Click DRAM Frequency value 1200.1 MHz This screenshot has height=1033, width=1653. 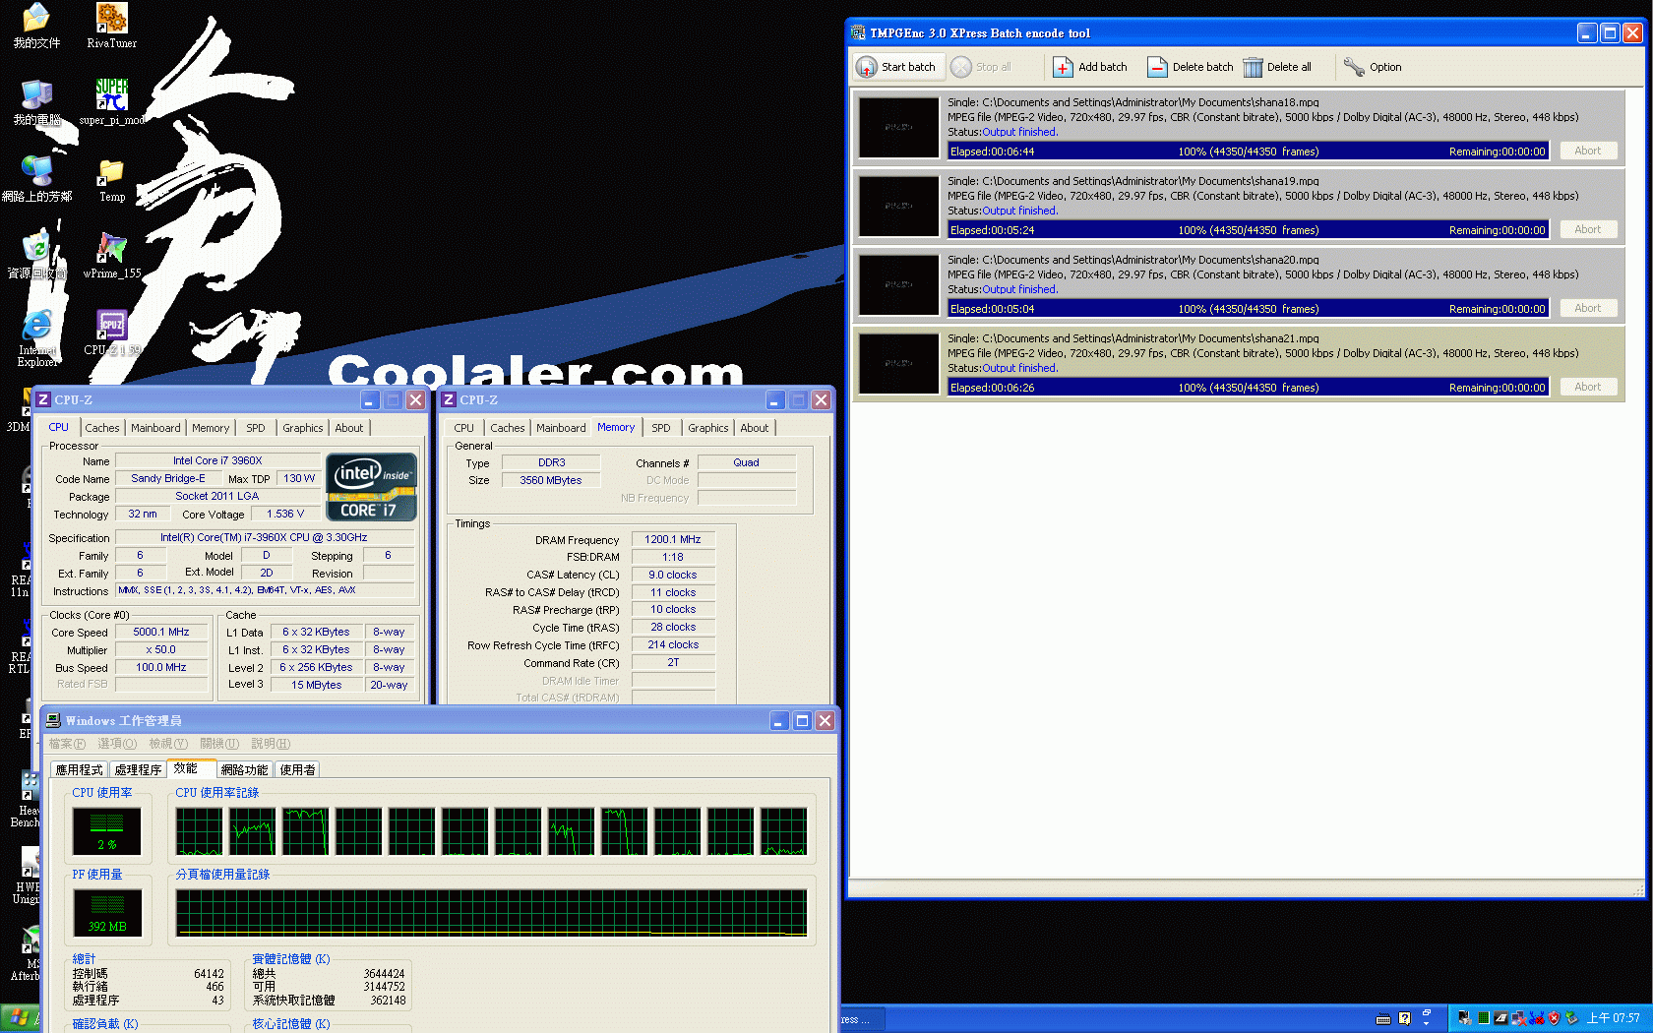point(673,540)
